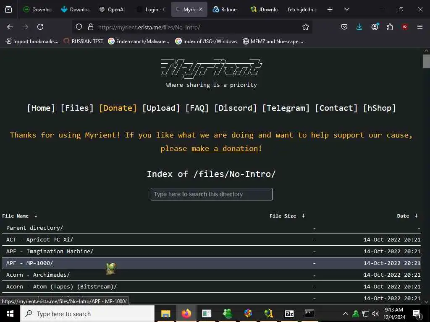
Task: Switch to the OpenAI tab
Action: 113,10
